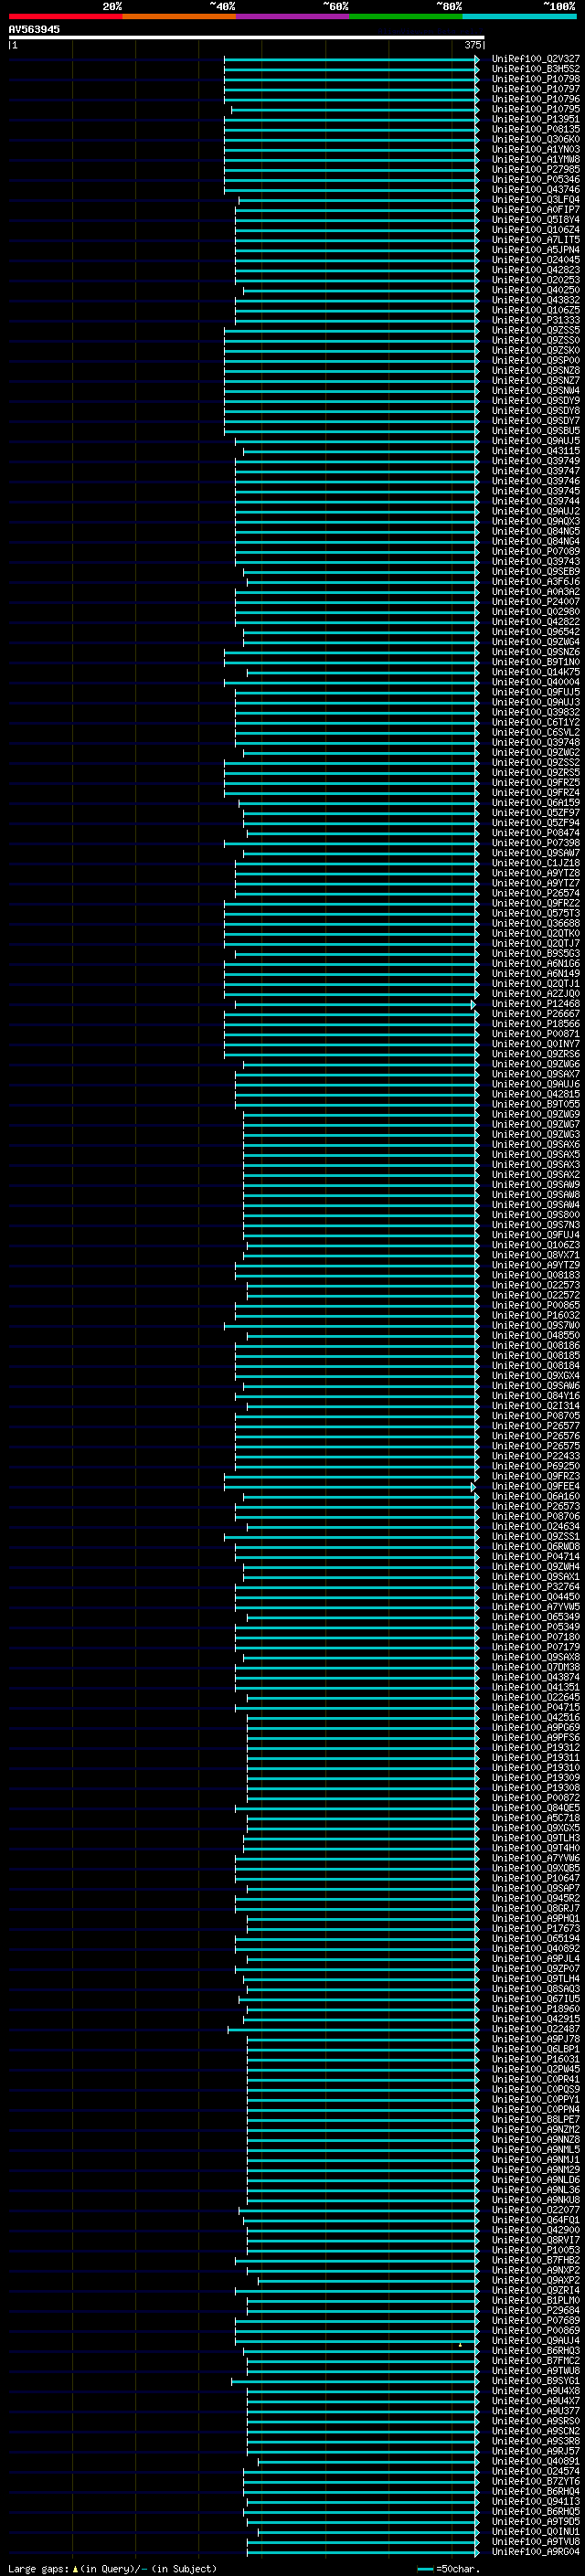Screen dimensions: 585x2576
Task: Open hit UniRef100_Q43115
Action: (535, 451)
